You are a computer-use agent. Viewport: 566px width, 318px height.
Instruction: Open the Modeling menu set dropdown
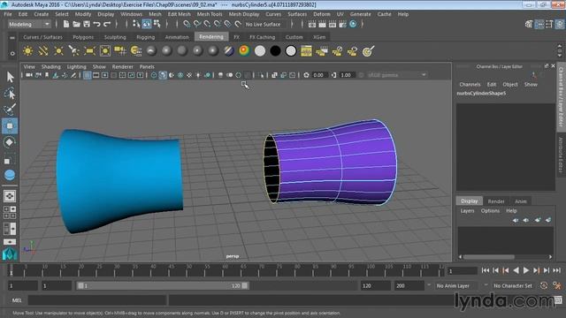(29, 24)
